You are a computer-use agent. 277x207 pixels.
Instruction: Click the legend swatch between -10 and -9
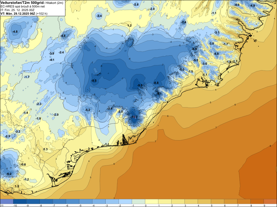[x=20, y=201]
